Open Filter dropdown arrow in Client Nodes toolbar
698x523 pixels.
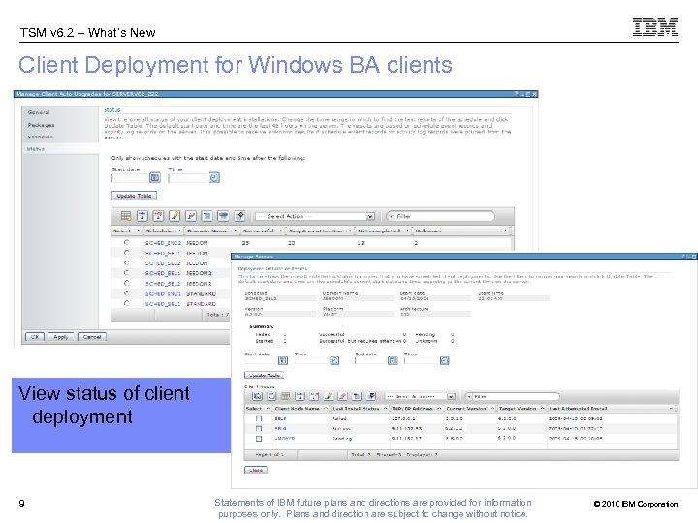[x=469, y=396]
